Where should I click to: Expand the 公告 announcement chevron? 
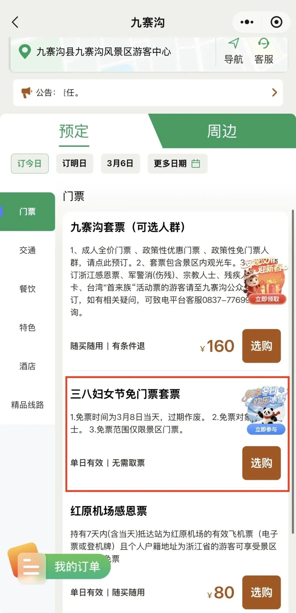274,93
